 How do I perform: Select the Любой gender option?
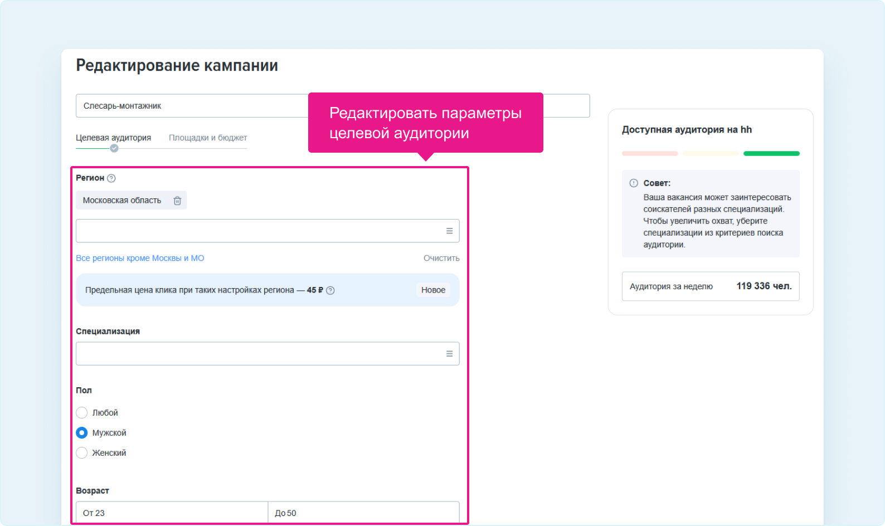pos(82,413)
